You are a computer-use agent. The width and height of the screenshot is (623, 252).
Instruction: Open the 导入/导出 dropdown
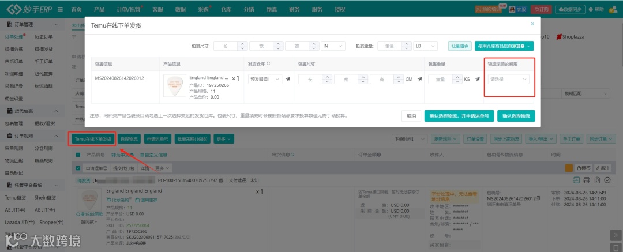(x=541, y=139)
